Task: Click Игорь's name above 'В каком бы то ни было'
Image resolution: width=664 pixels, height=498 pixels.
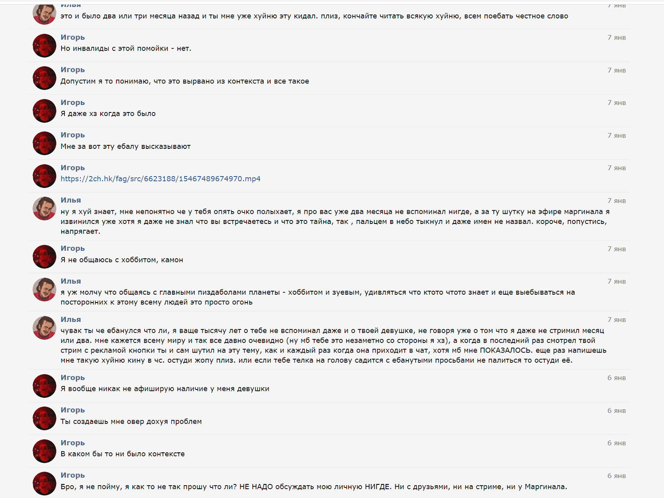Action: tap(73, 443)
